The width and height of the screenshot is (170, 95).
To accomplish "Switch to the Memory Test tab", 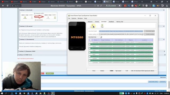I will point(120,22).
